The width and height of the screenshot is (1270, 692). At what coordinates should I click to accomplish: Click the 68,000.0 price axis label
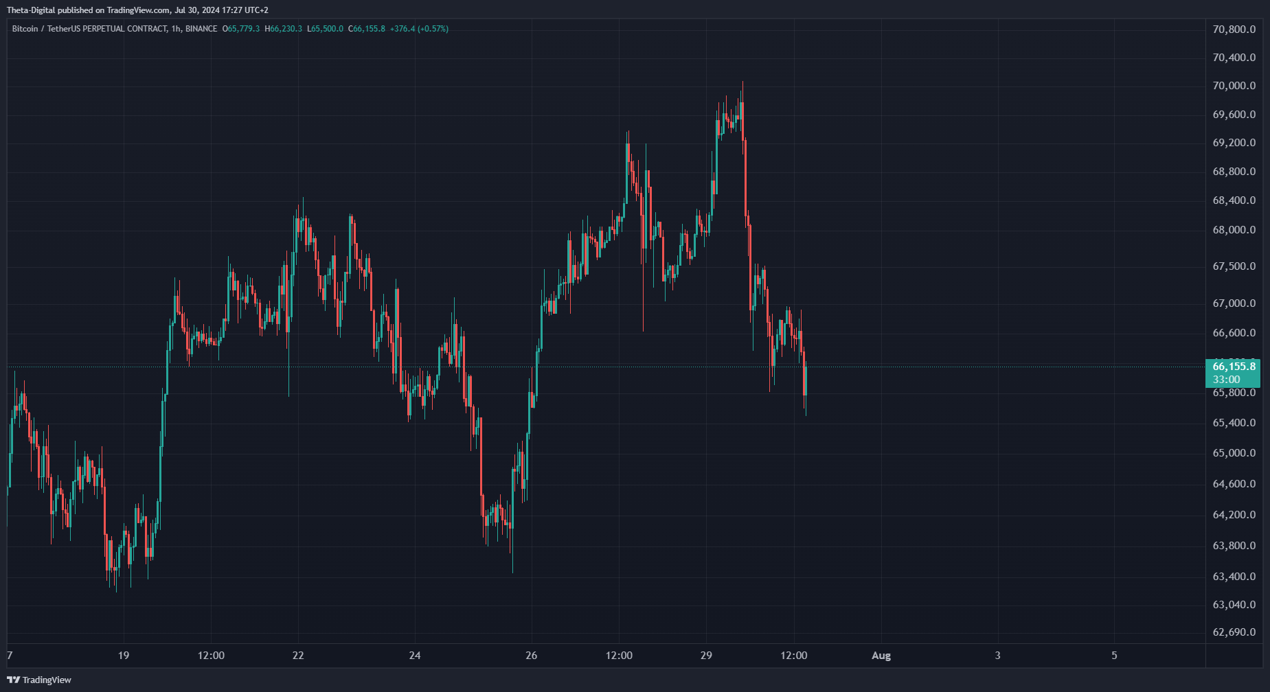(1234, 230)
